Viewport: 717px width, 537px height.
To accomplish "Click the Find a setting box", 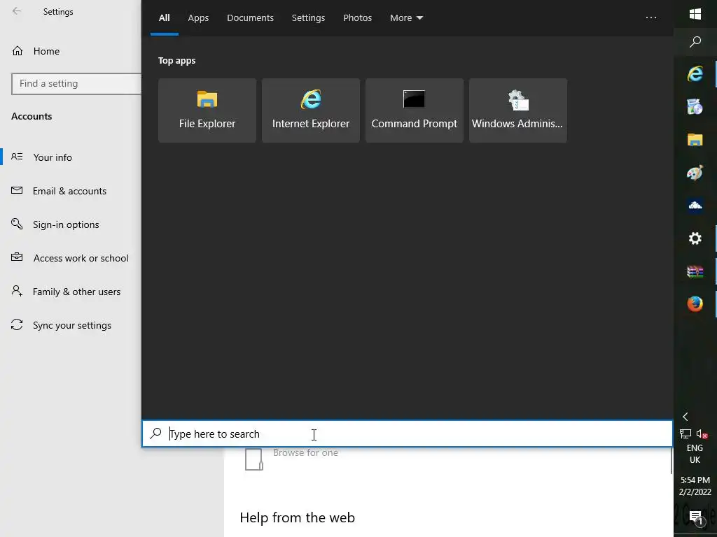I will point(76,84).
